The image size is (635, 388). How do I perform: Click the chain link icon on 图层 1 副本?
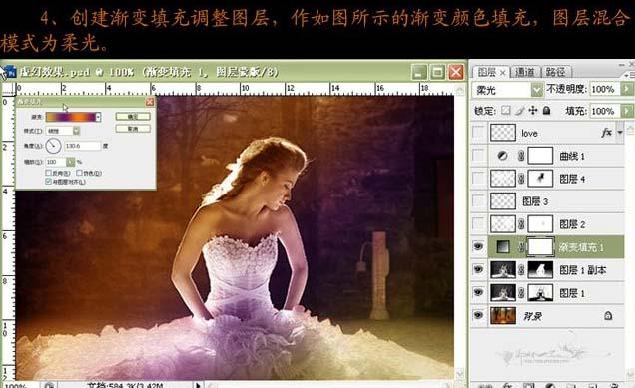click(x=521, y=270)
